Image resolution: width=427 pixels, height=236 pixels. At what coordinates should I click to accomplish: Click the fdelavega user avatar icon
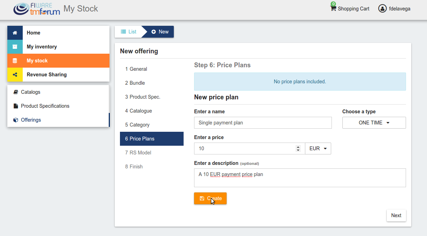[x=382, y=8]
